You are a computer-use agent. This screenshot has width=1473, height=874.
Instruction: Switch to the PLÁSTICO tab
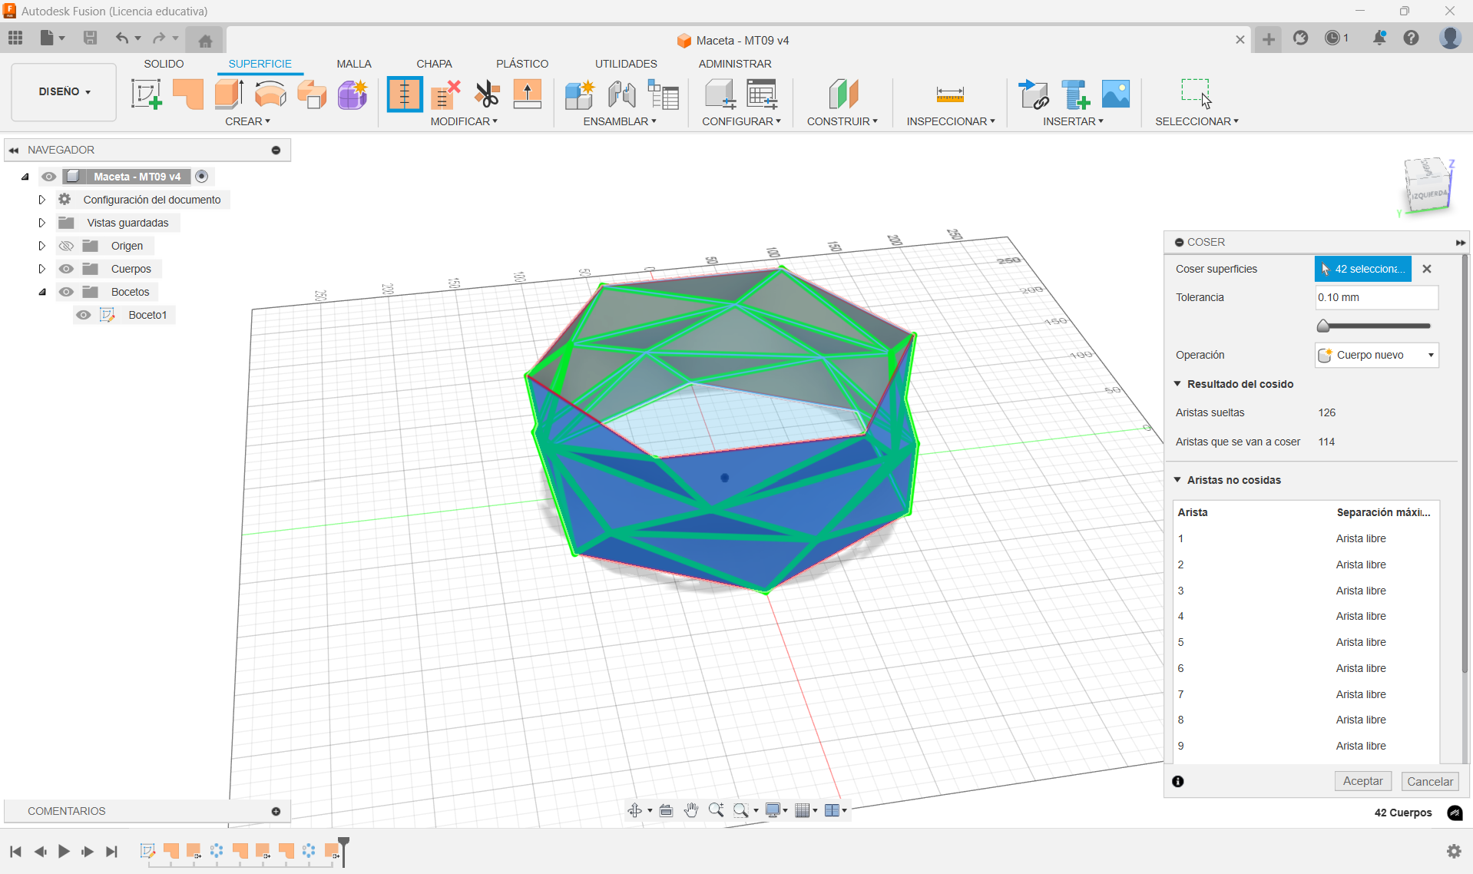click(x=522, y=64)
